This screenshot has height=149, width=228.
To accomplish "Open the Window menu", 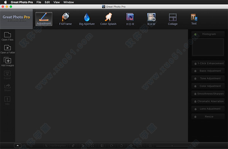I will 69,2.
